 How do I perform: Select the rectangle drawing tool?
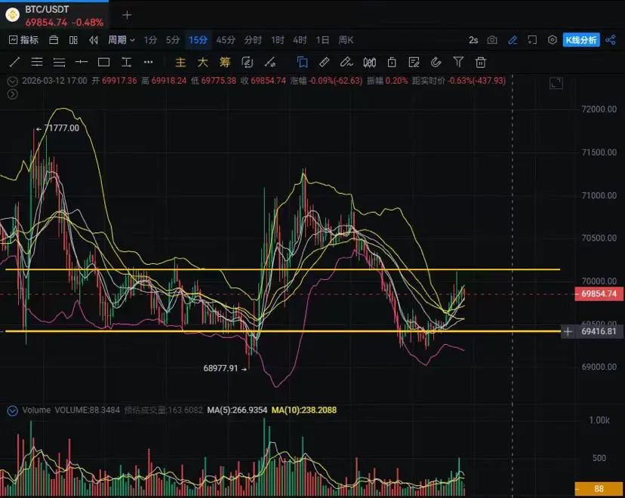point(103,62)
